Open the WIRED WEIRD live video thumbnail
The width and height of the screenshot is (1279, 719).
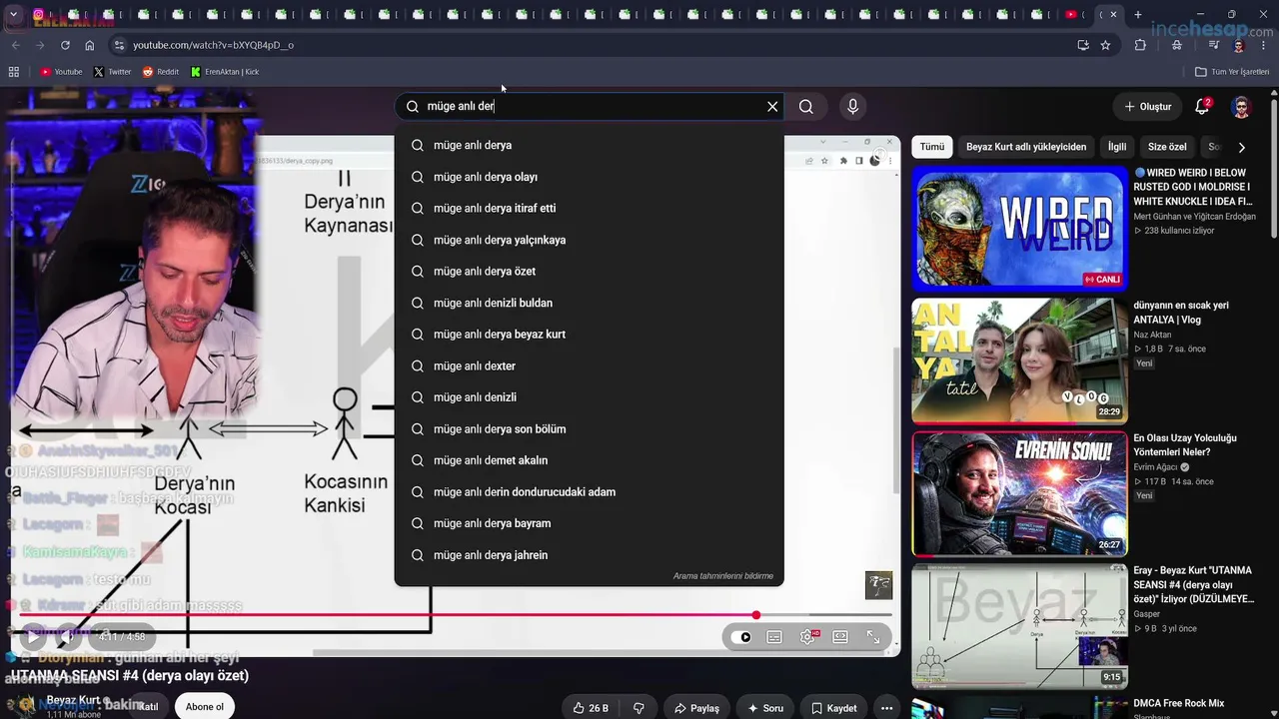point(1019,230)
